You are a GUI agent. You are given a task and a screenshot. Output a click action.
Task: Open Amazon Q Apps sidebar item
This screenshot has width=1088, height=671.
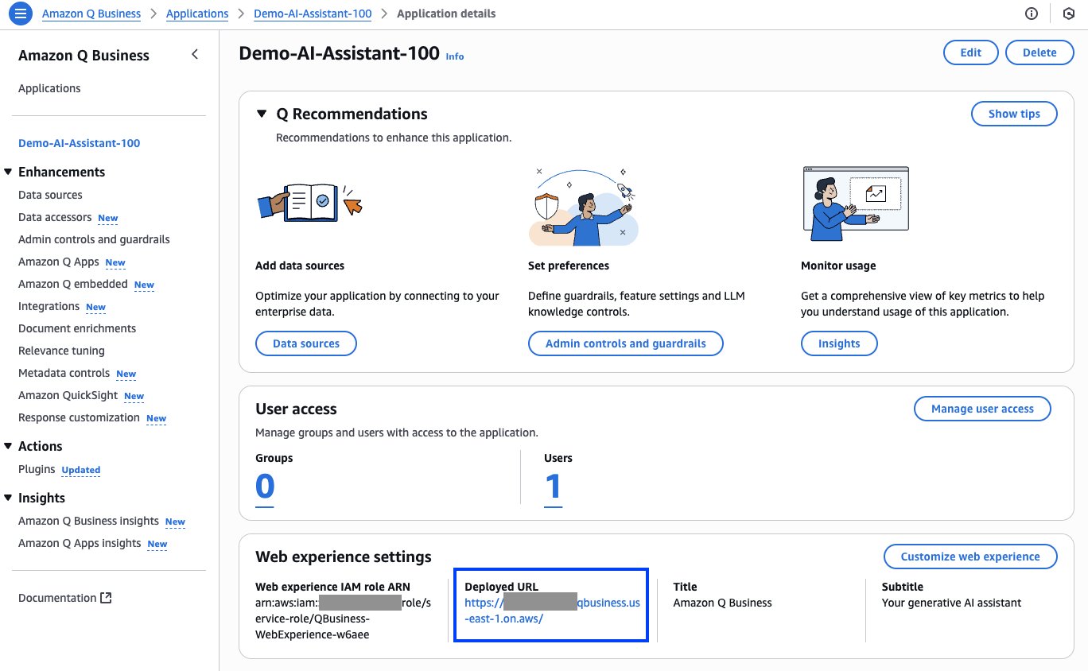point(59,262)
